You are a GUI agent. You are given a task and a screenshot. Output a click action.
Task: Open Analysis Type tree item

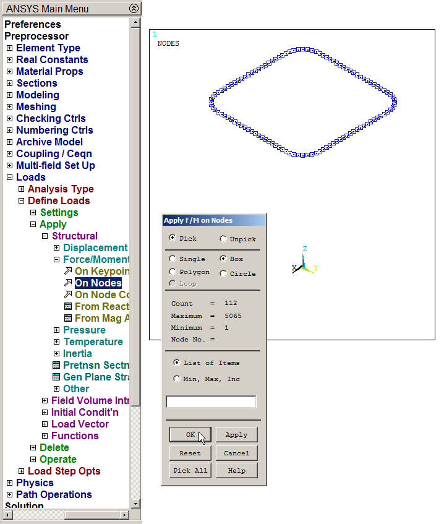[61, 189]
